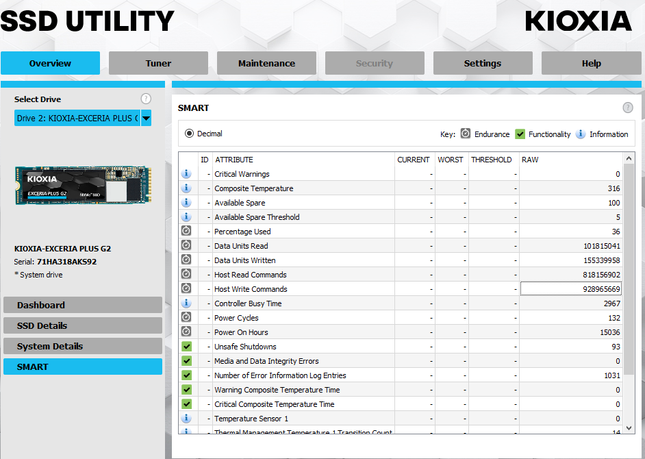Click the info icon for Temperature Sensor 1
Image resolution: width=645 pixels, height=459 pixels.
point(186,419)
